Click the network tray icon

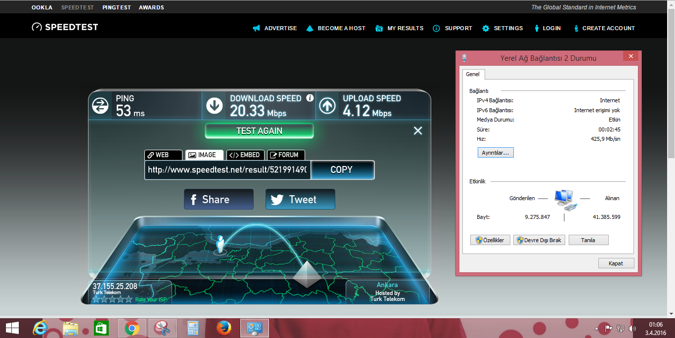click(x=620, y=328)
